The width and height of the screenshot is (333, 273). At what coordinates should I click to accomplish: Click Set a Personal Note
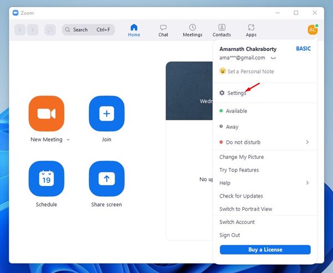pyautogui.click(x=251, y=72)
